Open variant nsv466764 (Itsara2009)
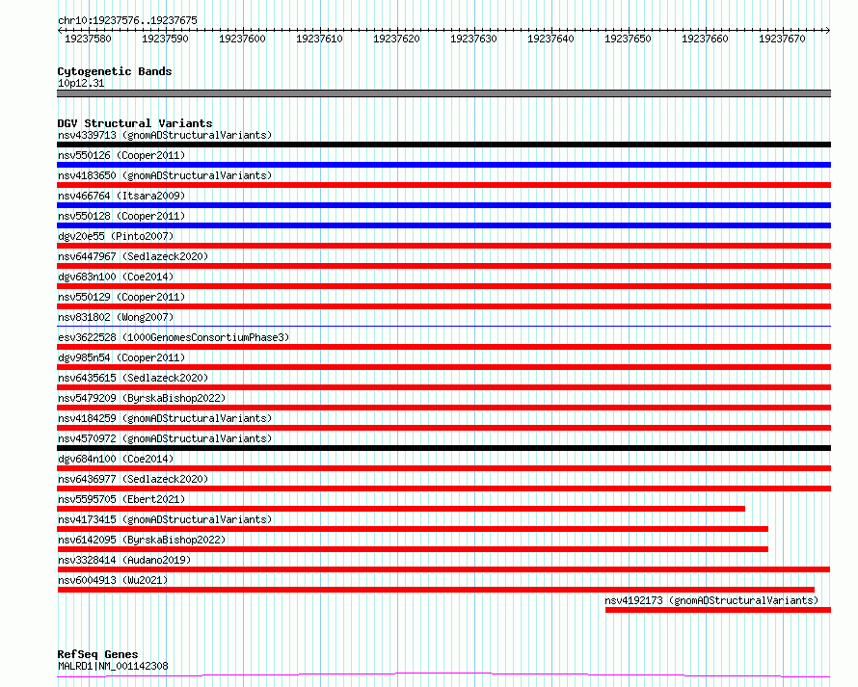 (121, 196)
